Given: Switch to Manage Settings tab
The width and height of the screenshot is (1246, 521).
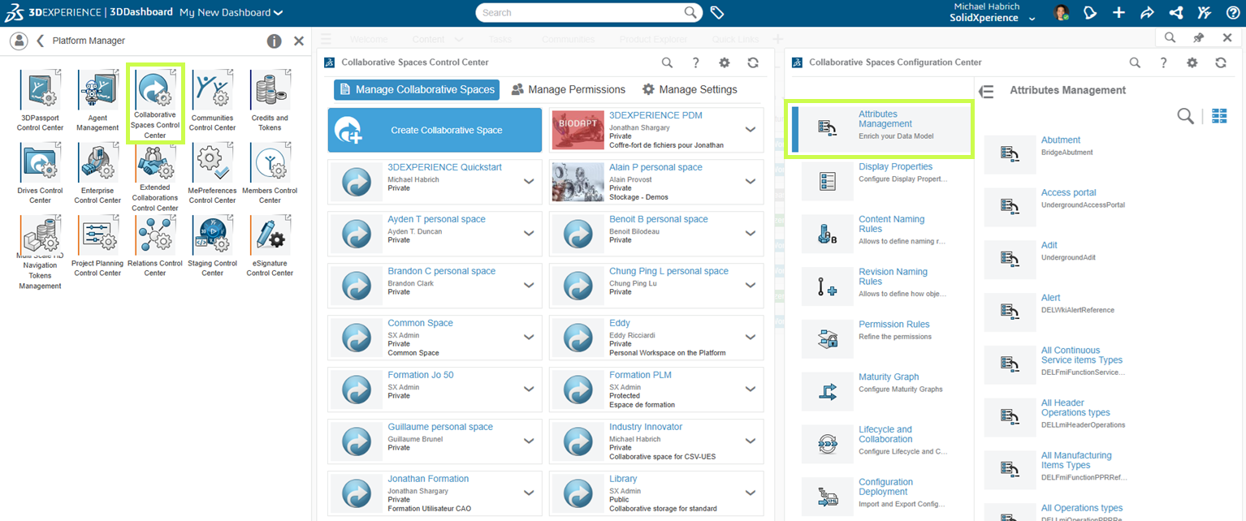Looking at the screenshot, I should [690, 89].
